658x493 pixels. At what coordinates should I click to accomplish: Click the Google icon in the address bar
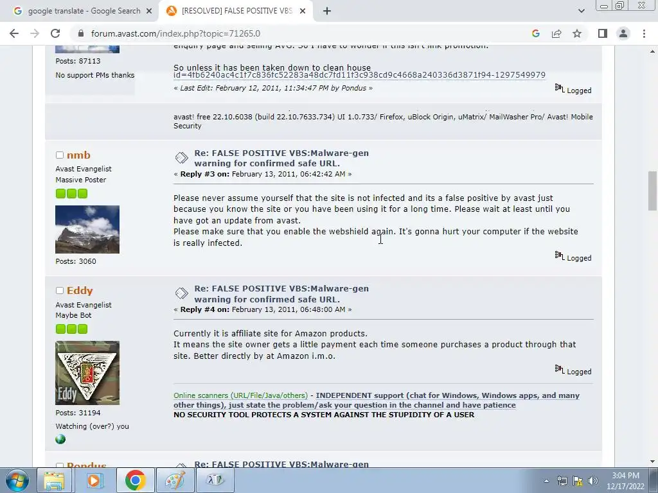pos(535,33)
